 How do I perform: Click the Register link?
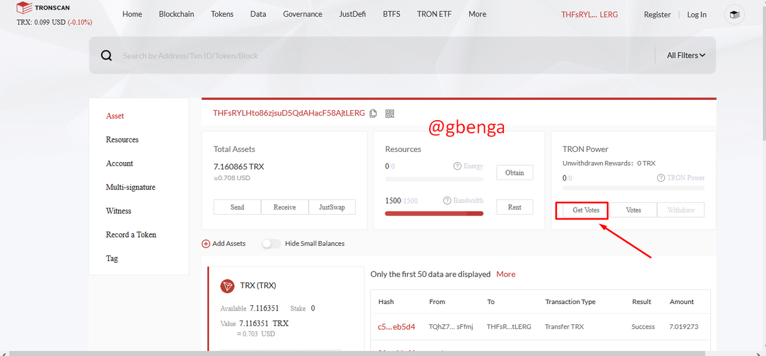tap(657, 14)
